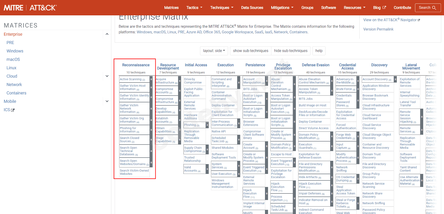
Task: Click the MITRE ATT&CK logo
Action: pos(30,8)
